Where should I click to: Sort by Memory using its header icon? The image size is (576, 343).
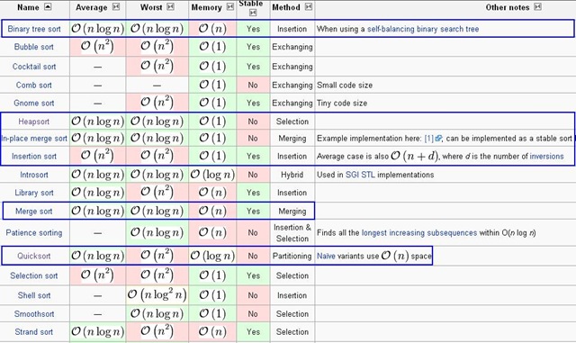pyautogui.click(x=230, y=6)
